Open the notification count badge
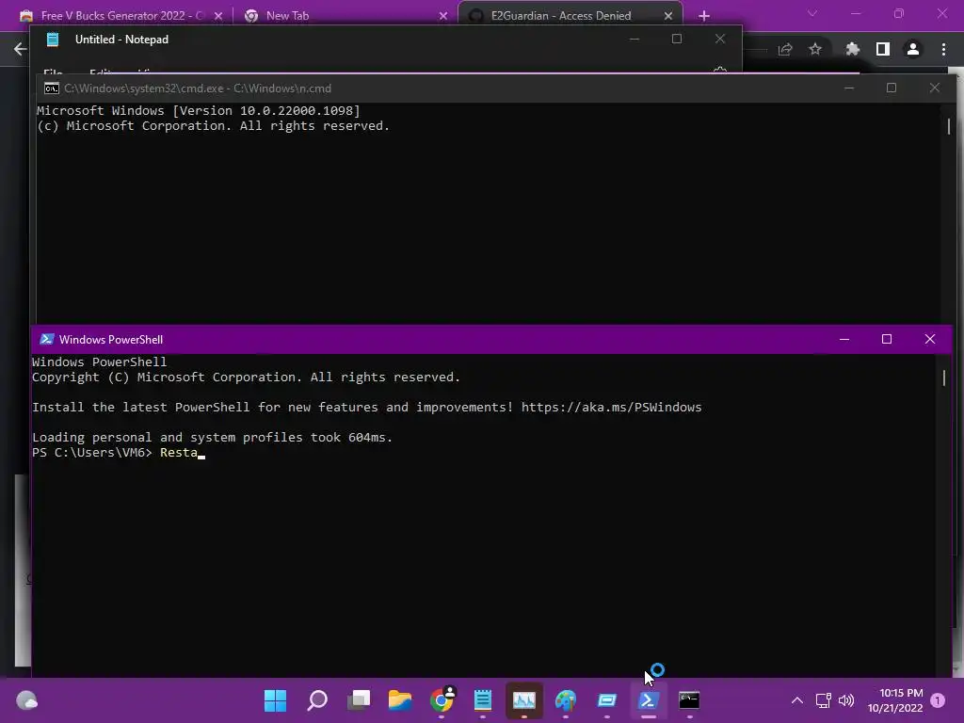 (x=938, y=700)
